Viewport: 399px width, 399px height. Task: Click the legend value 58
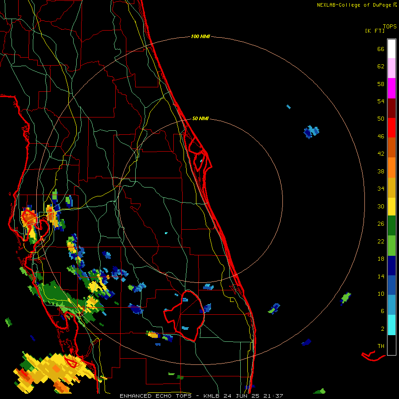(381, 84)
